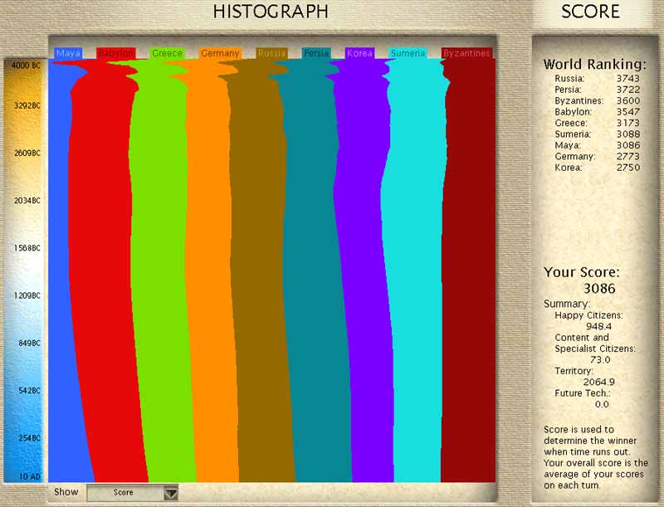664x507 pixels.
Task: Click the green Greece score band
Action: point(159,271)
